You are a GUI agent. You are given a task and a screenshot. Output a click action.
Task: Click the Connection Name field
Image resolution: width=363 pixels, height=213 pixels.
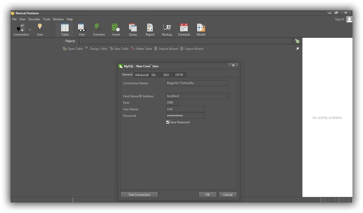coord(197,83)
